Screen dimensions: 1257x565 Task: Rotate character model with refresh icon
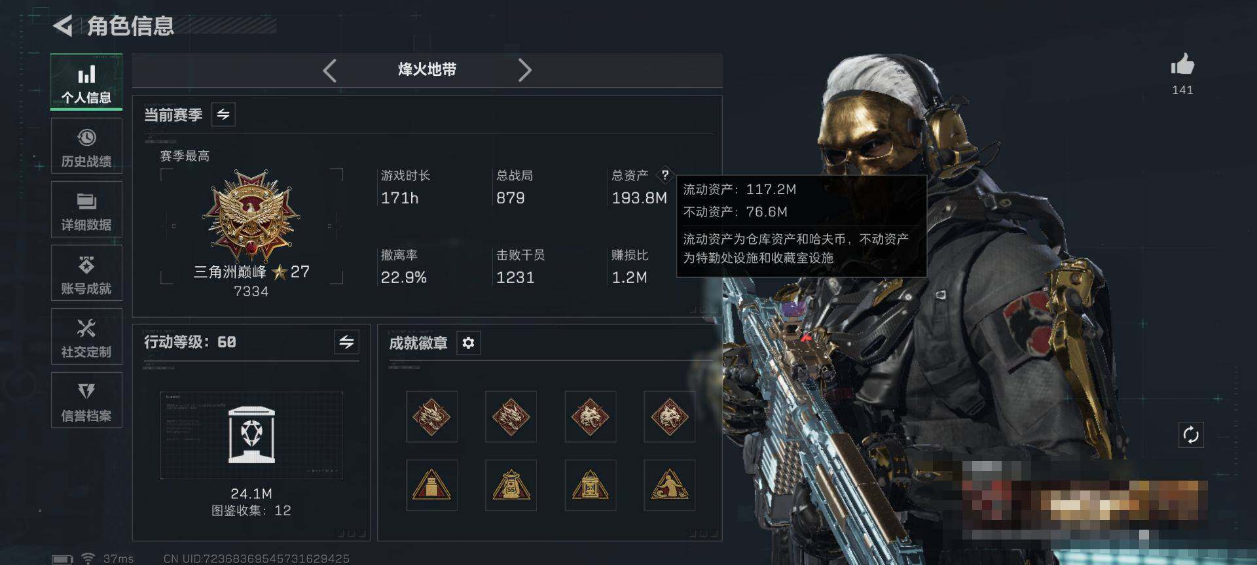tap(1191, 435)
